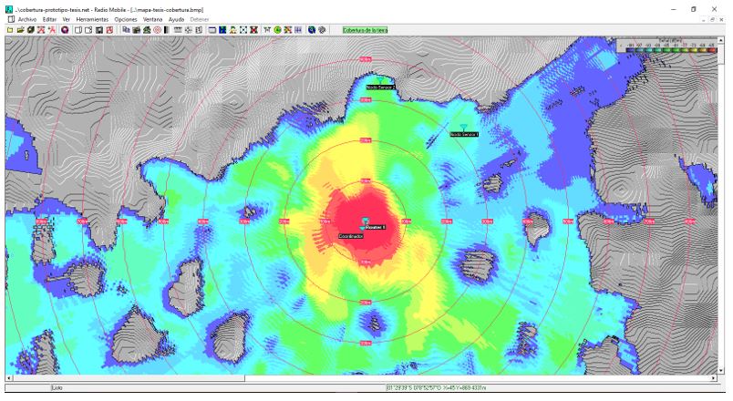
Task: Click the blank white window toolbar icon
Action: pyautogui.click(x=78, y=30)
